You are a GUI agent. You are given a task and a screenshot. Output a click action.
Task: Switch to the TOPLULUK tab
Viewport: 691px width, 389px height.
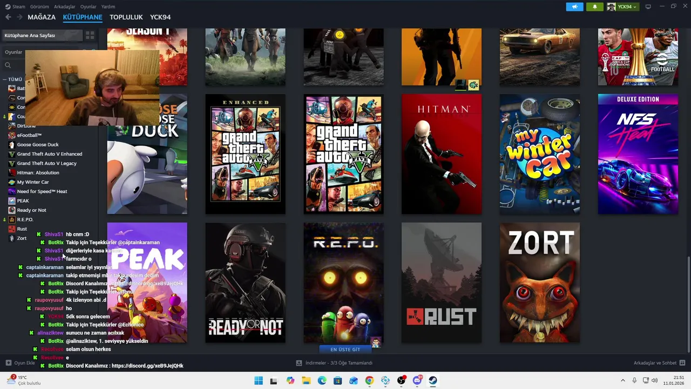[126, 17]
